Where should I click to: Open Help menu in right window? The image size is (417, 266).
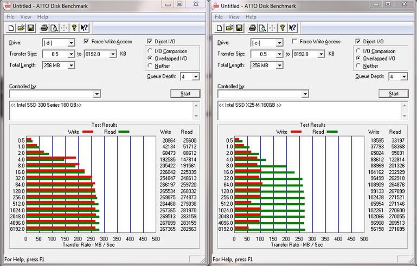coord(251,17)
